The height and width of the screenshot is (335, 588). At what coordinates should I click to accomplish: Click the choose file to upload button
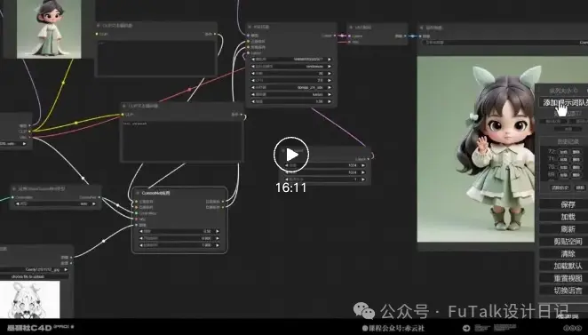(35, 276)
